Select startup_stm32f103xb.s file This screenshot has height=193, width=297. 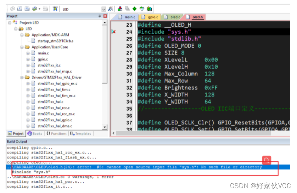click(x=55, y=41)
